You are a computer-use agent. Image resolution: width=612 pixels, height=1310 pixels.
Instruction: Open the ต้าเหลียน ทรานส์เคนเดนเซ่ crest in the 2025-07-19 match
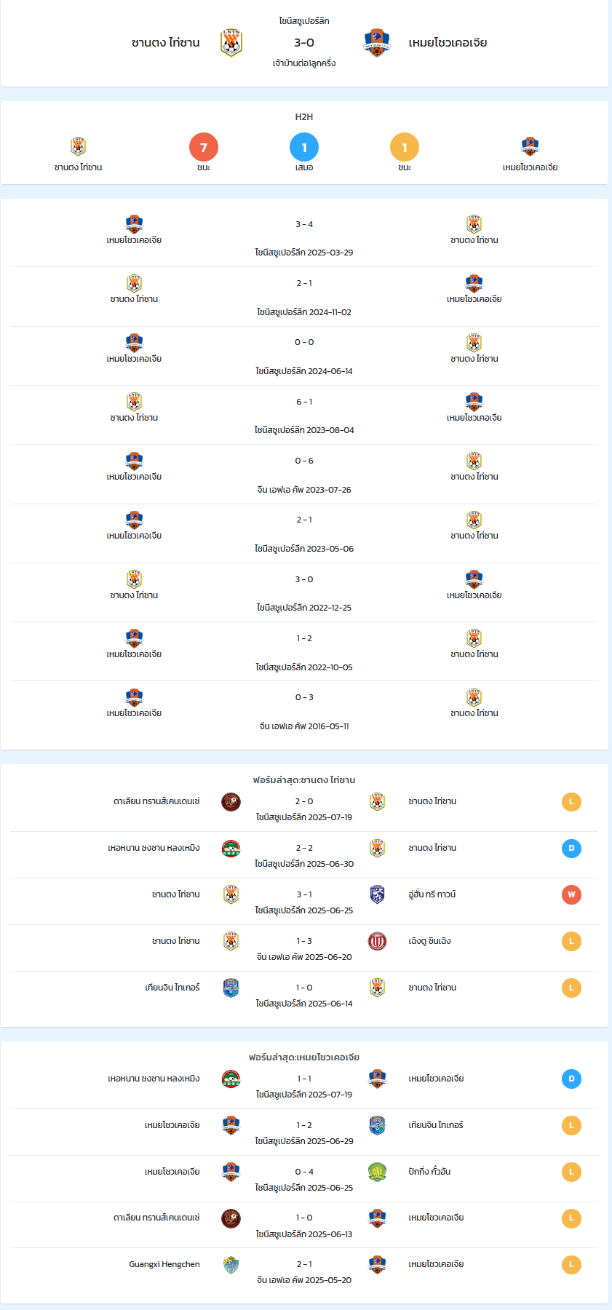tap(231, 802)
